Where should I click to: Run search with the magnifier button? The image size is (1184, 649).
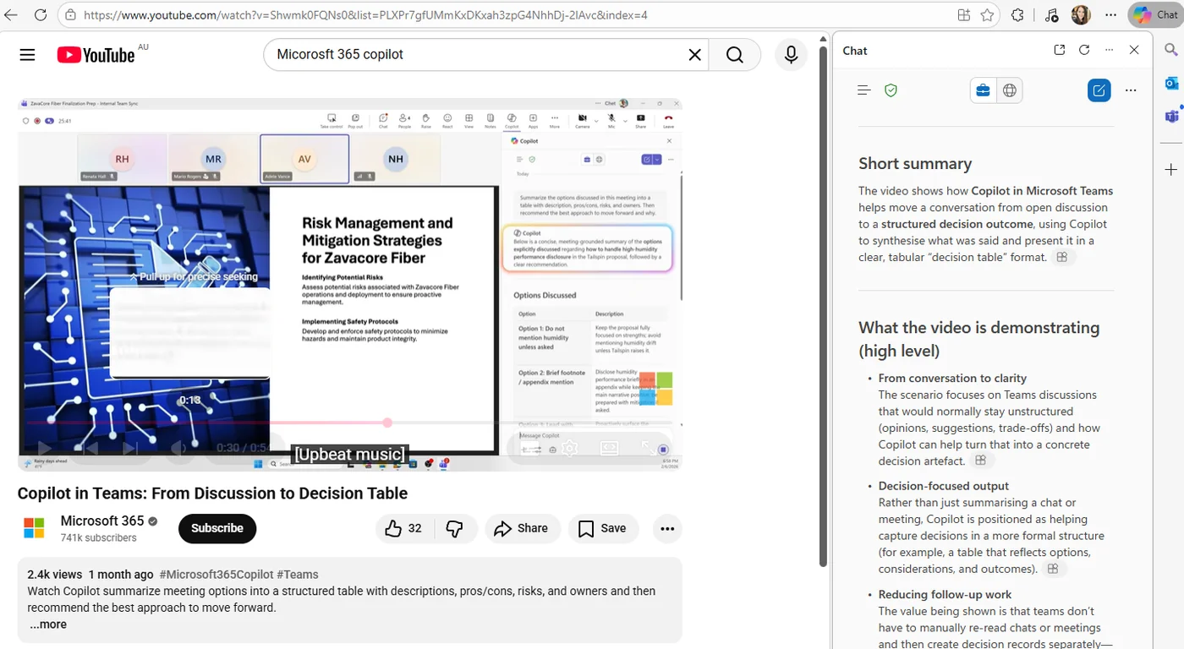[735, 55]
